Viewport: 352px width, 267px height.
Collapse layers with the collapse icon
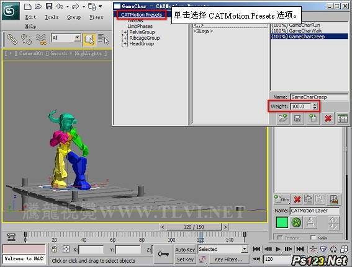tap(333, 199)
